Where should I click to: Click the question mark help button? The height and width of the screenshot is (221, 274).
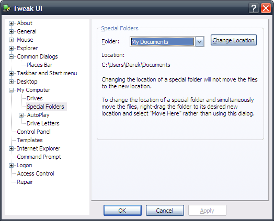coord(254,8)
